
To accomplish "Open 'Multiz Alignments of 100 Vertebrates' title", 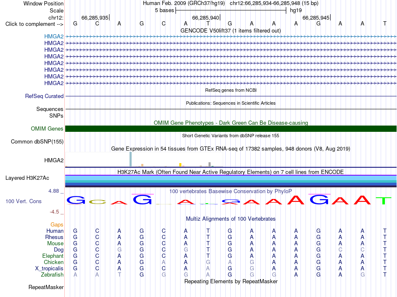I will pyautogui.click(x=231, y=219).
